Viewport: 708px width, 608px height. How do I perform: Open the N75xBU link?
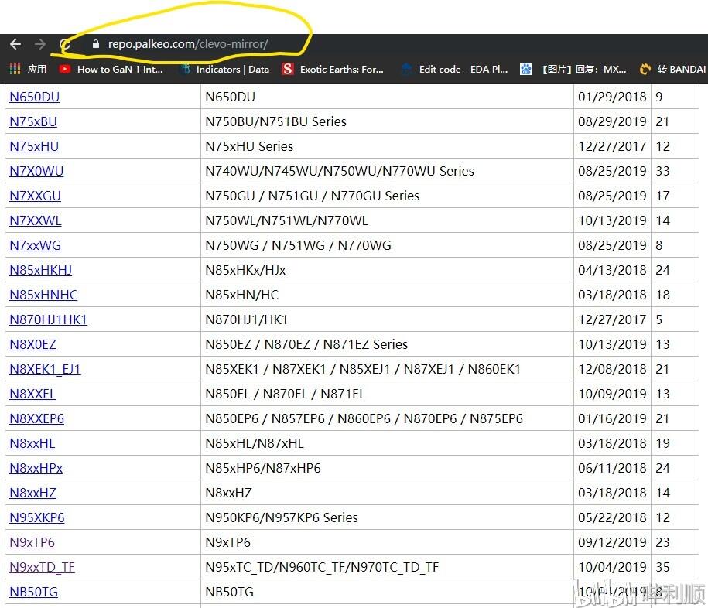coord(33,122)
